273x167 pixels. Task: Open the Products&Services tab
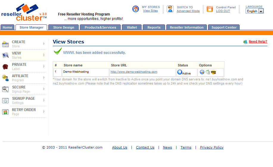100,27
